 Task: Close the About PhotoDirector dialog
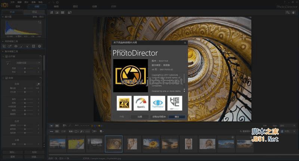tap(185, 43)
